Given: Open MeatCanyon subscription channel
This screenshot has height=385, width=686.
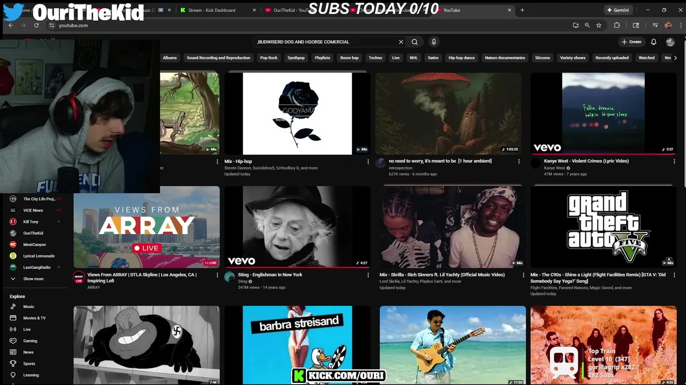Looking at the screenshot, I should (x=33, y=244).
